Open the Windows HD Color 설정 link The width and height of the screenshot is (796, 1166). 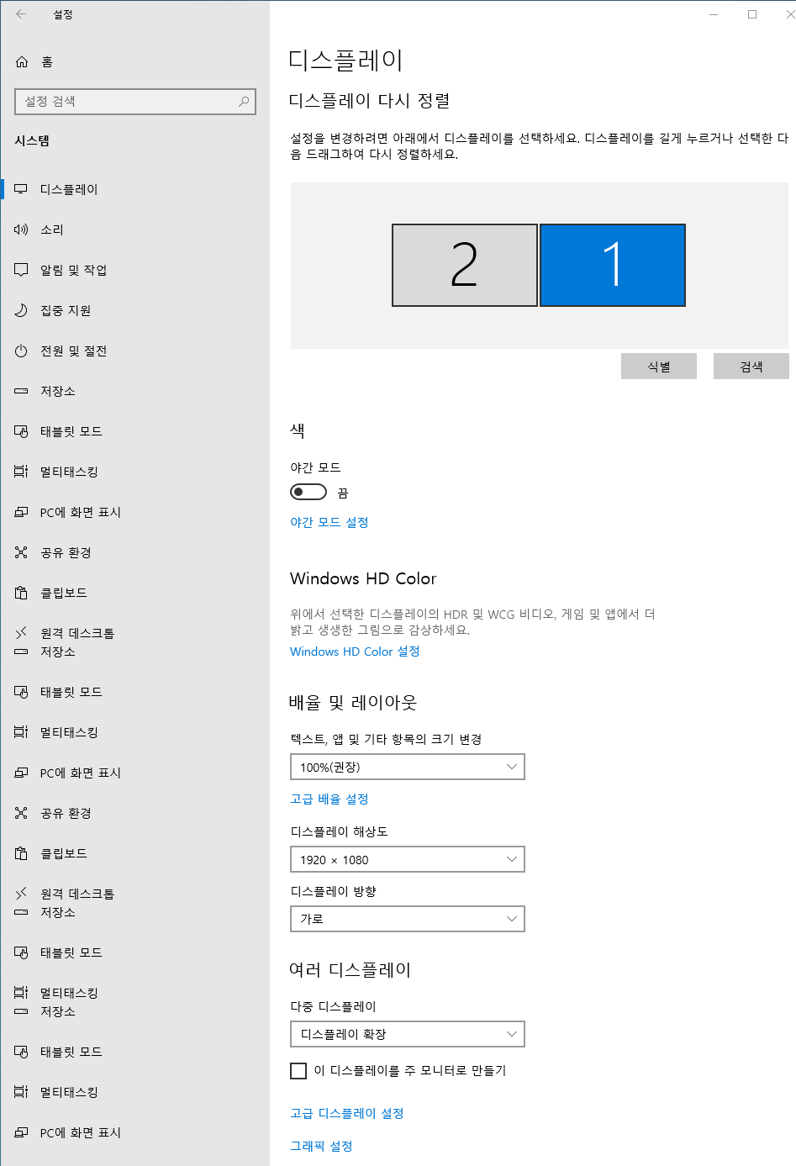click(355, 652)
